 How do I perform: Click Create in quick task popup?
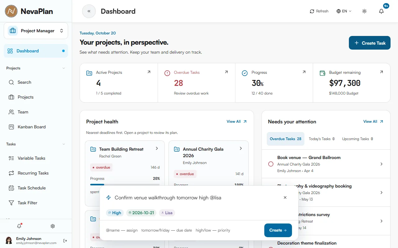pos(278,230)
